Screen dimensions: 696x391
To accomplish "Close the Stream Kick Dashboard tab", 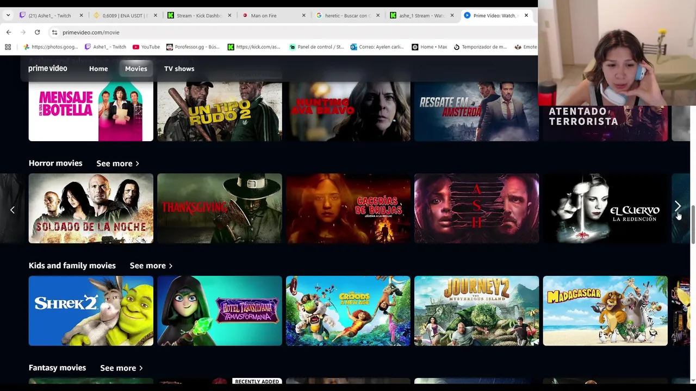I will 229,15.
